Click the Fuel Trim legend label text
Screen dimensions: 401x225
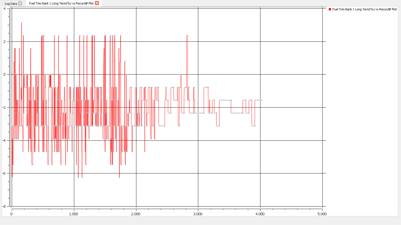pos(364,9)
